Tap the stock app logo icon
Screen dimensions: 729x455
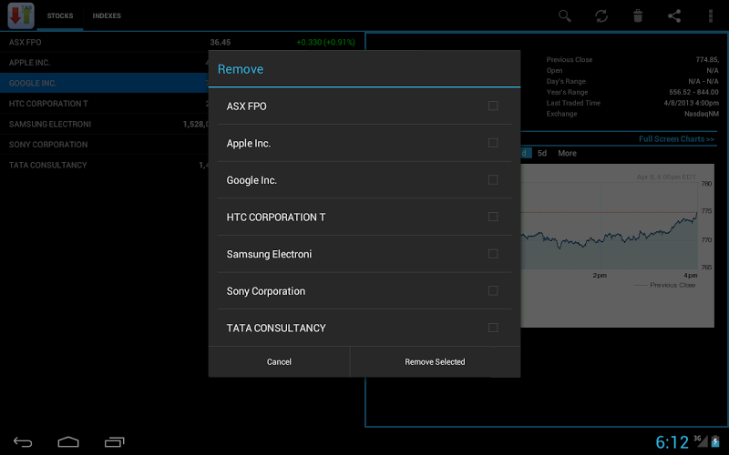21,15
